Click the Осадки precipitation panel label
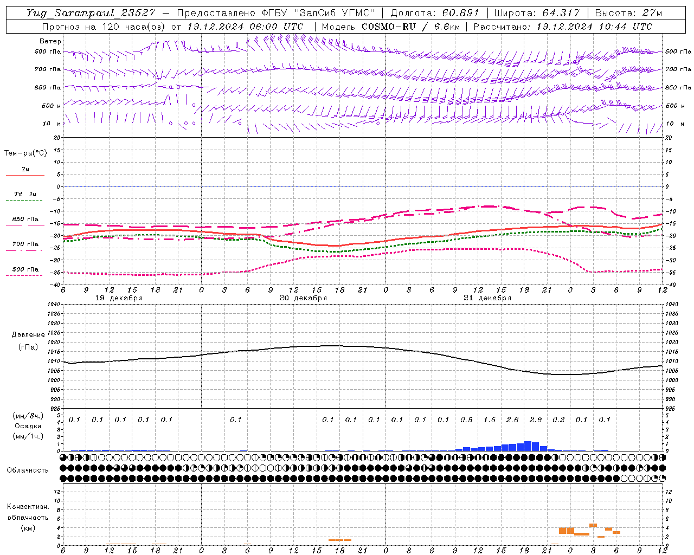 pos(28,426)
